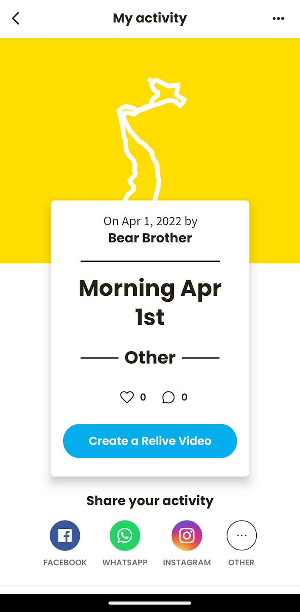Image resolution: width=300 pixels, height=612 pixels.
Task: Tap the Bear Brother author name
Action: coord(150,238)
